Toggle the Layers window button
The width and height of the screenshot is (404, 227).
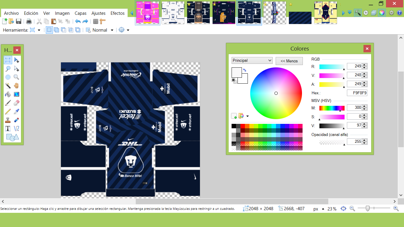(x=374, y=13)
